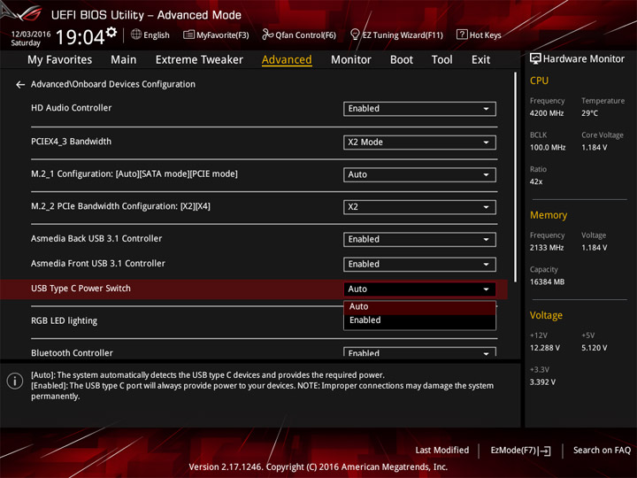This screenshot has width=637, height=478.
Task: Select Asmedia Front USB 3.1 Controller label
Action: [x=98, y=264]
